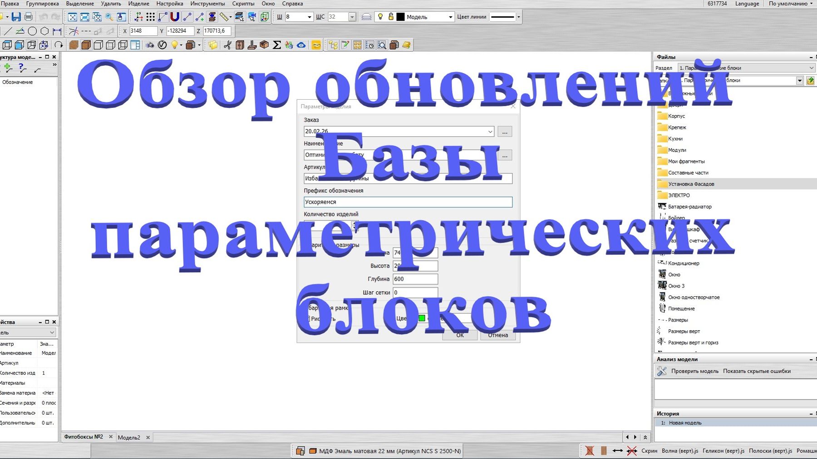
Task: Click the blue question mark icon in structure panel
Action: (x=22, y=68)
